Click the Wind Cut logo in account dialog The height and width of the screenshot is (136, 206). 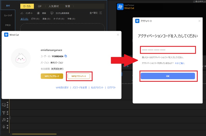pos(6,35)
